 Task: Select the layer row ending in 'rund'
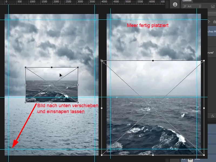pyautogui.click(x=212, y=52)
